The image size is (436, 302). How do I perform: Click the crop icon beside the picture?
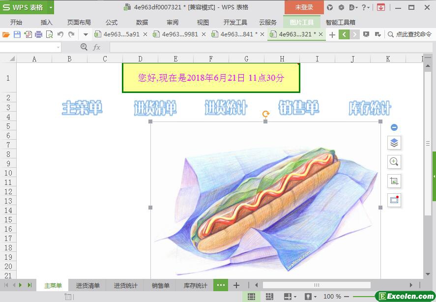(x=394, y=181)
